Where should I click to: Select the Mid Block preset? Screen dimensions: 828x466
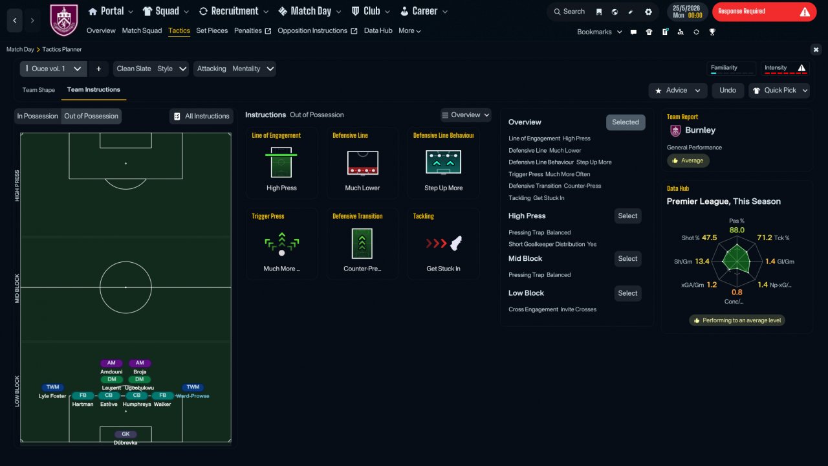(x=627, y=259)
